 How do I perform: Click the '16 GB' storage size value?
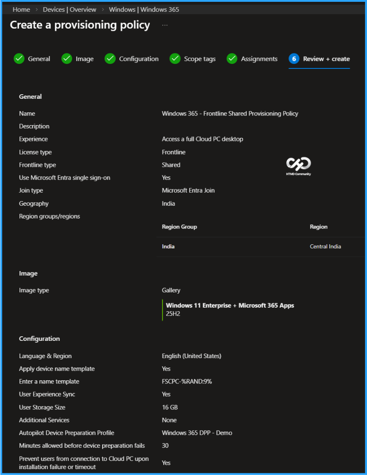[170, 407]
